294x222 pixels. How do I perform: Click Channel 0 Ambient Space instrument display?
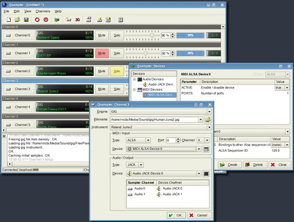tap(65, 35)
